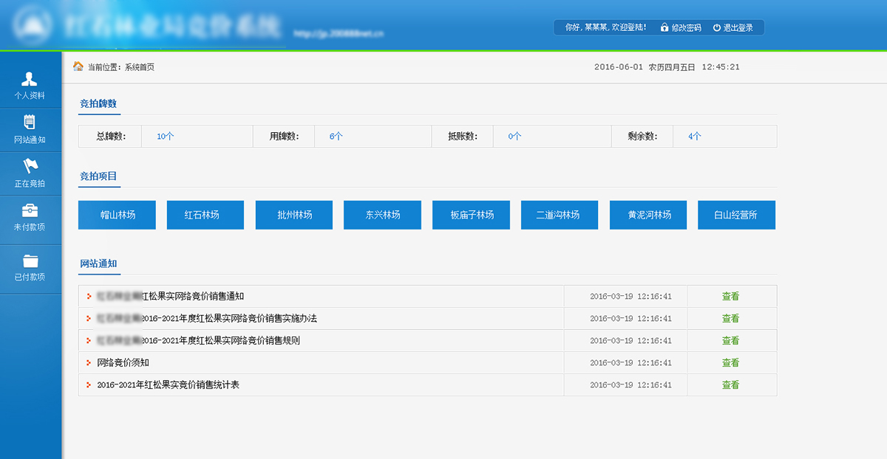Click 查看 for 网络竞价须知 row
This screenshot has height=459, width=887.
click(x=730, y=363)
